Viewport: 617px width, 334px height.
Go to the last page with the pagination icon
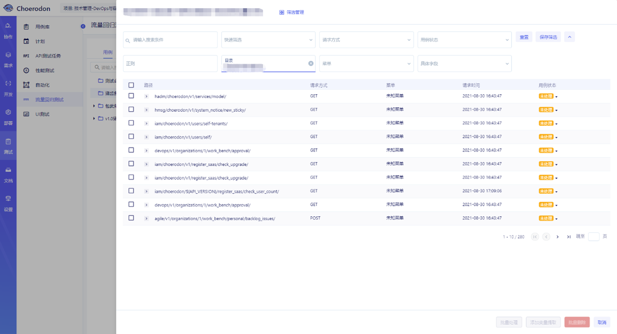(568, 237)
